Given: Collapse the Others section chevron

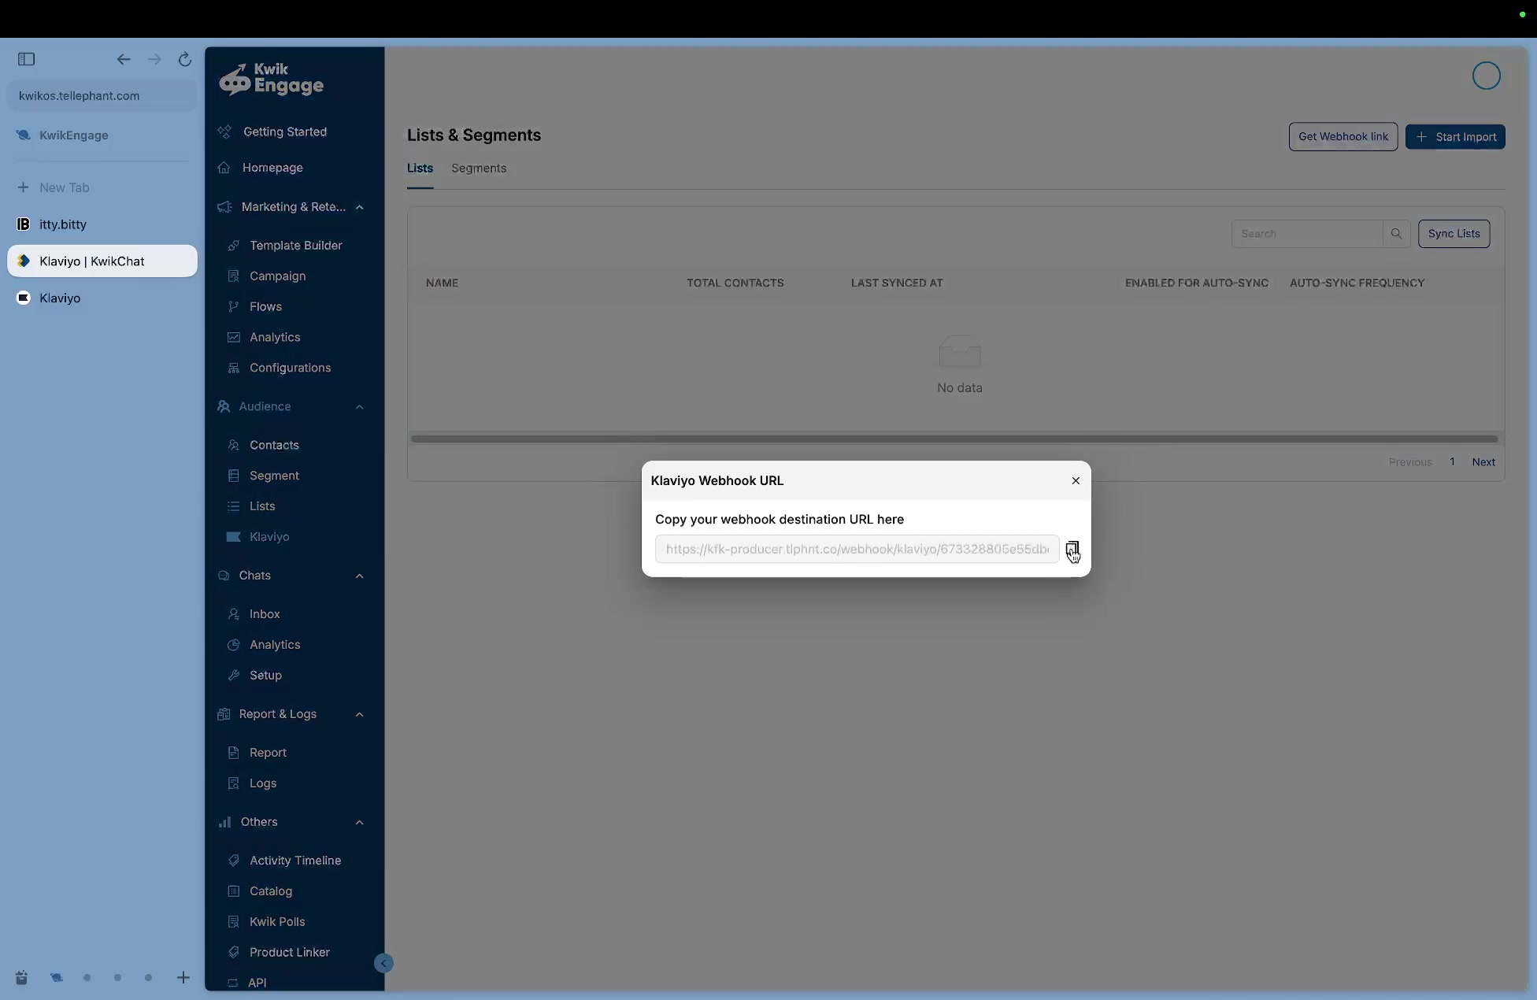Looking at the screenshot, I should click(x=359, y=822).
